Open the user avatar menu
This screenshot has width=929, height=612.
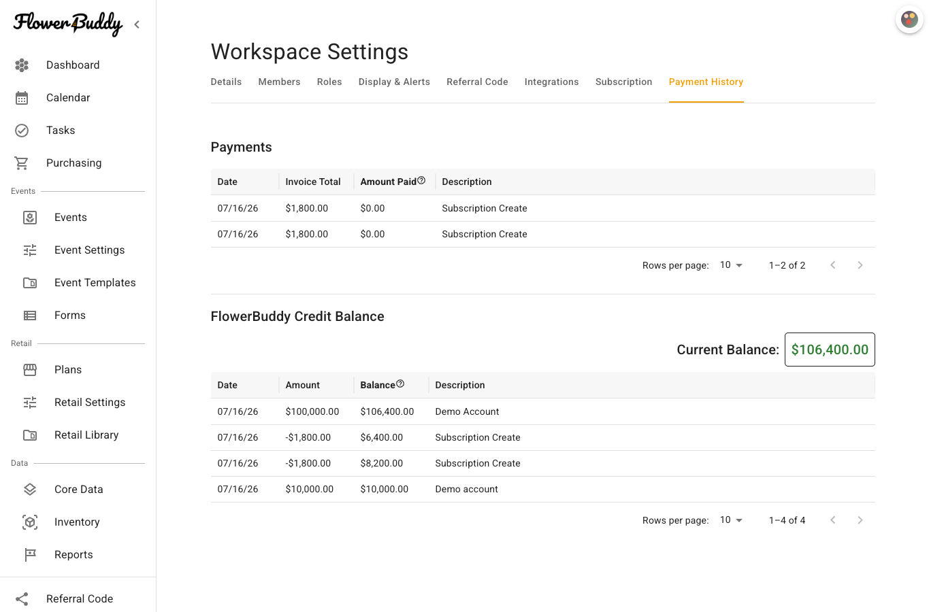[x=909, y=20]
